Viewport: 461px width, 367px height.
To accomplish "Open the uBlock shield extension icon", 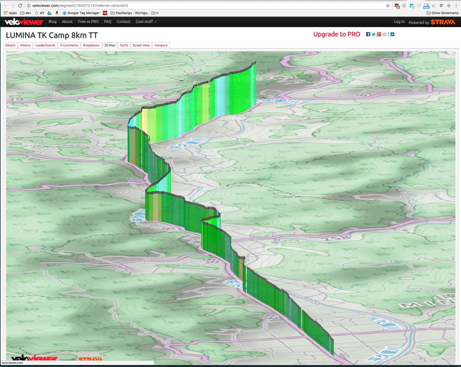I will click(397, 6).
